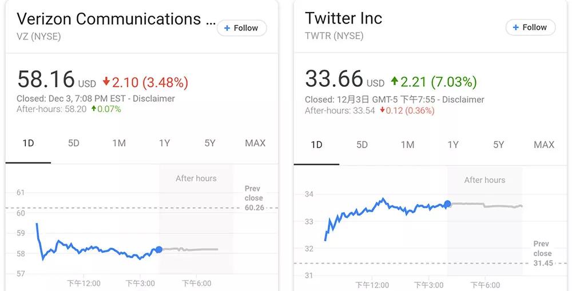
Task: Select 1D tab on Twitter chart
Action: pos(316,145)
